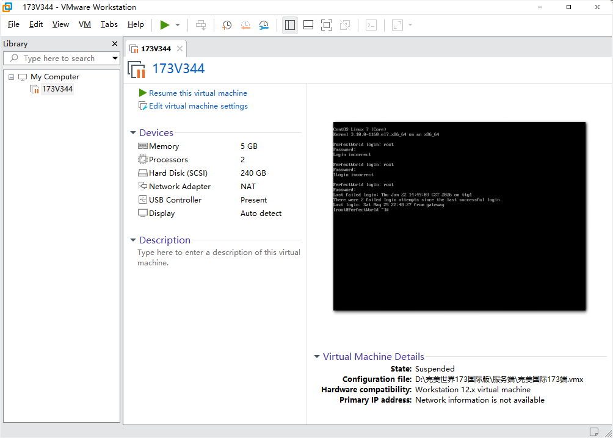Viewport: 613px width, 438px height.
Task: Click the Display device icon
Action: tap(143, 213)
